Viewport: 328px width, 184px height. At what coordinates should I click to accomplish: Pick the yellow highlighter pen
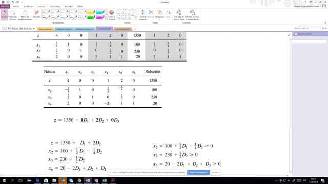[91, 12]
